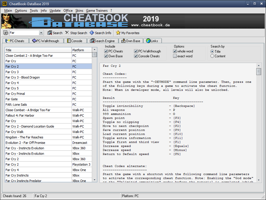Image resolution: width=266 pixels, height=200 pixels.
Task: Click the Console tab icon
Action: point(69,41)
